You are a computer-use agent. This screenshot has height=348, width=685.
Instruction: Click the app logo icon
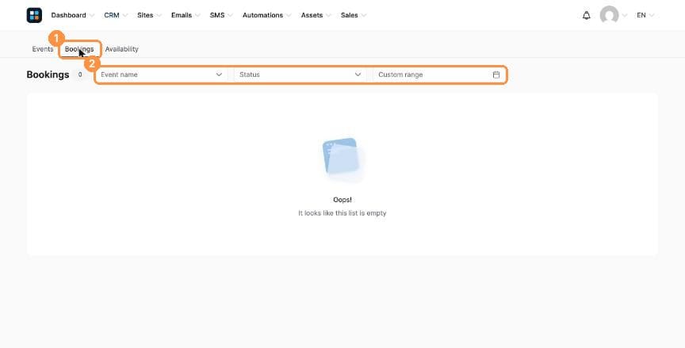(x=34, y=15)
